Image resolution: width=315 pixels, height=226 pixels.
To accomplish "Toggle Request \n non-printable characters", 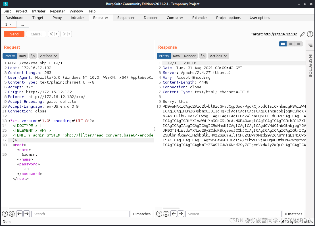I will coord(33,56).
